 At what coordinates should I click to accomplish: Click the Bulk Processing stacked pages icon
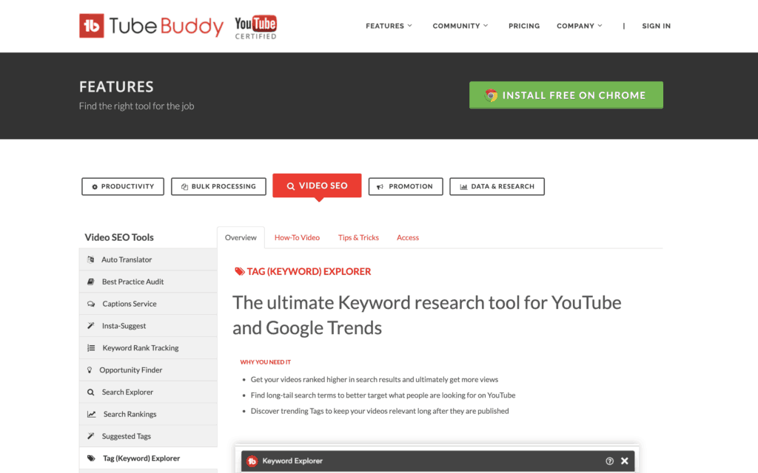(184, 187)
